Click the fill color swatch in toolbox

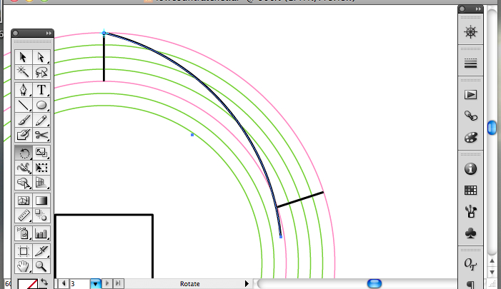27,284
